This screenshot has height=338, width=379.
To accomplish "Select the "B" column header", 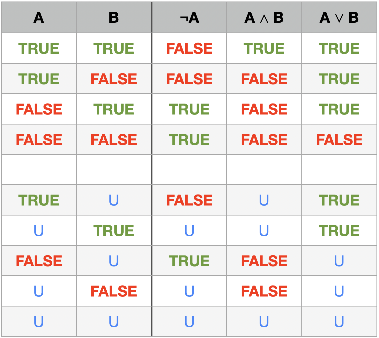I will [x=114, y=18].
